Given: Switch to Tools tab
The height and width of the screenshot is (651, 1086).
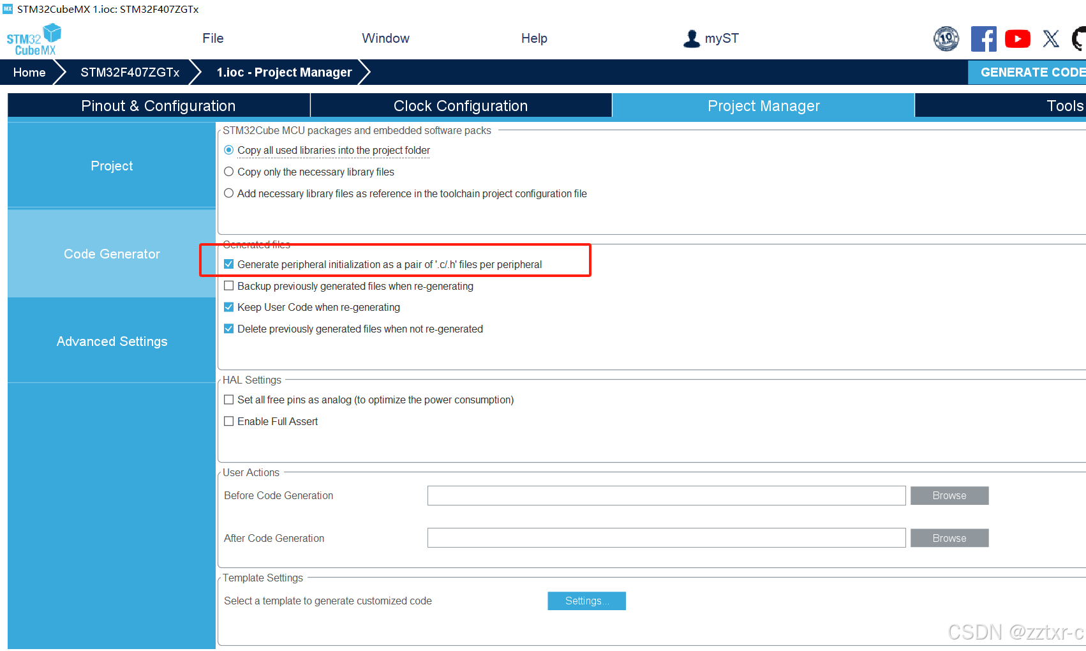Looking at the screenshot, I should click(x=1000, y=105).
